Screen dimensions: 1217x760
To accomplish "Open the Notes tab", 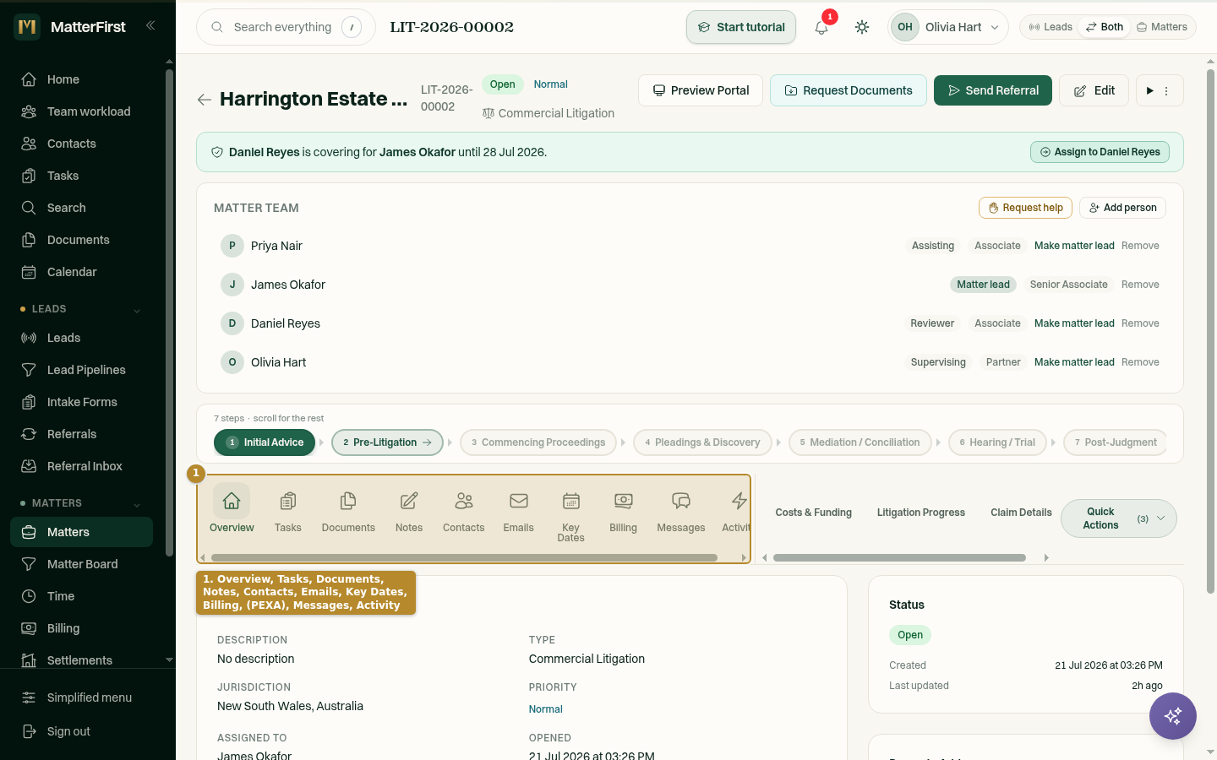I will tap(409, 513).
